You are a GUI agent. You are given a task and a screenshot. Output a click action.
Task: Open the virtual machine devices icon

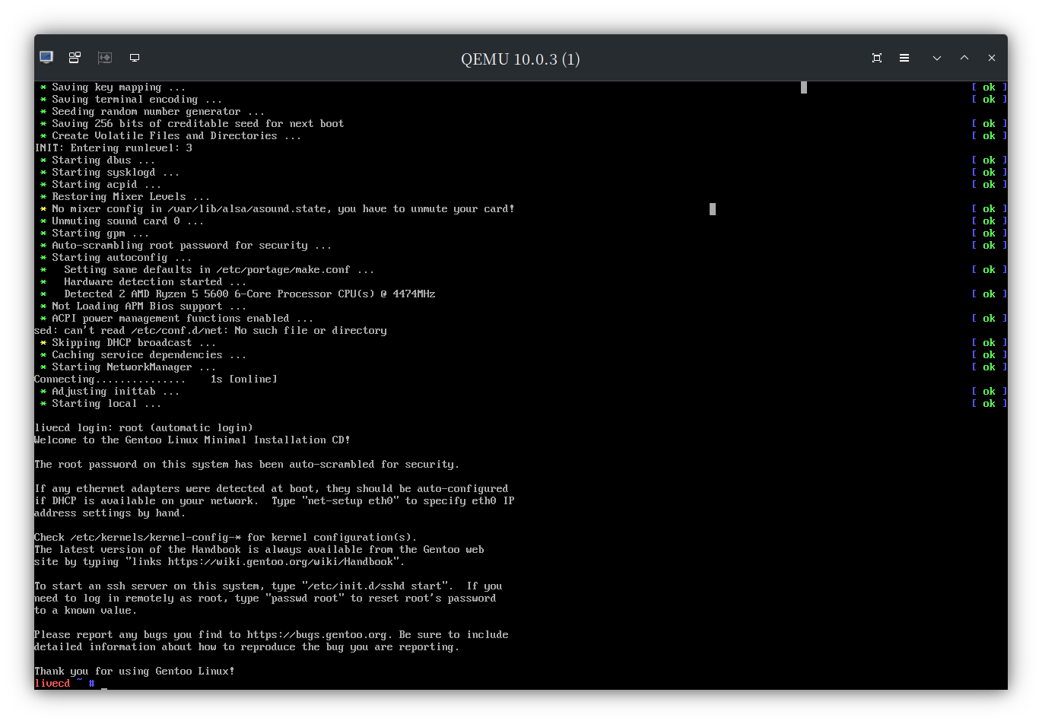[x=75, y=57]
